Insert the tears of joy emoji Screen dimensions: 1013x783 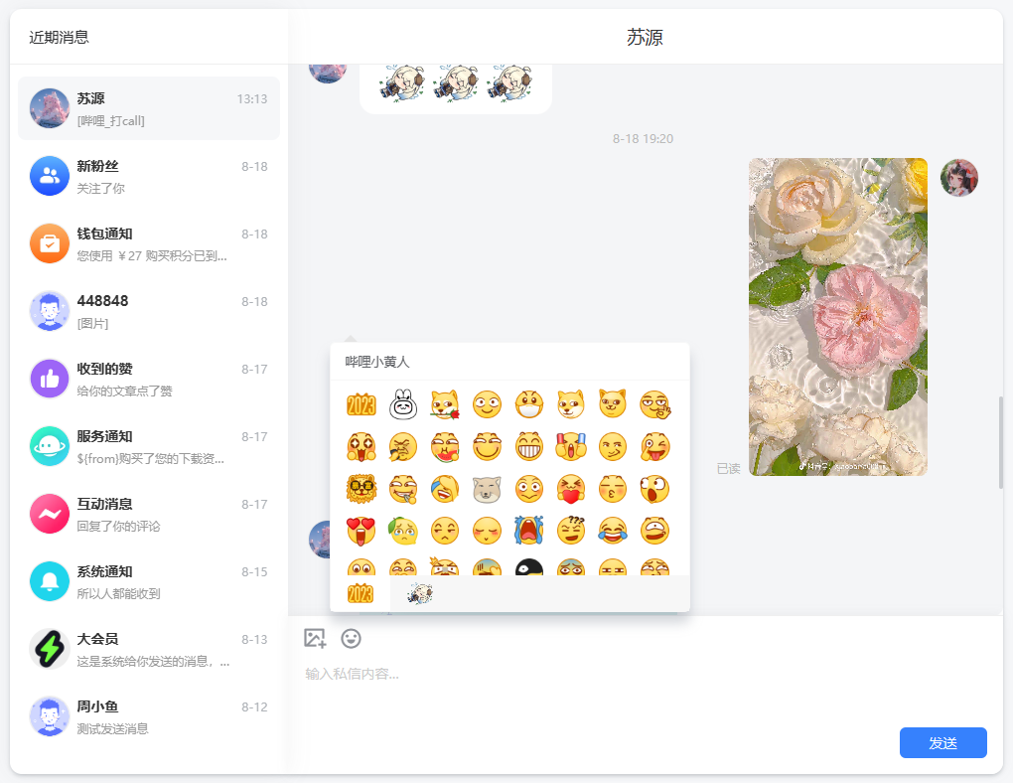613,531
